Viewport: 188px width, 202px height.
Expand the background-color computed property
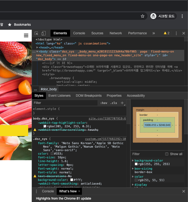tap(133, 160)
